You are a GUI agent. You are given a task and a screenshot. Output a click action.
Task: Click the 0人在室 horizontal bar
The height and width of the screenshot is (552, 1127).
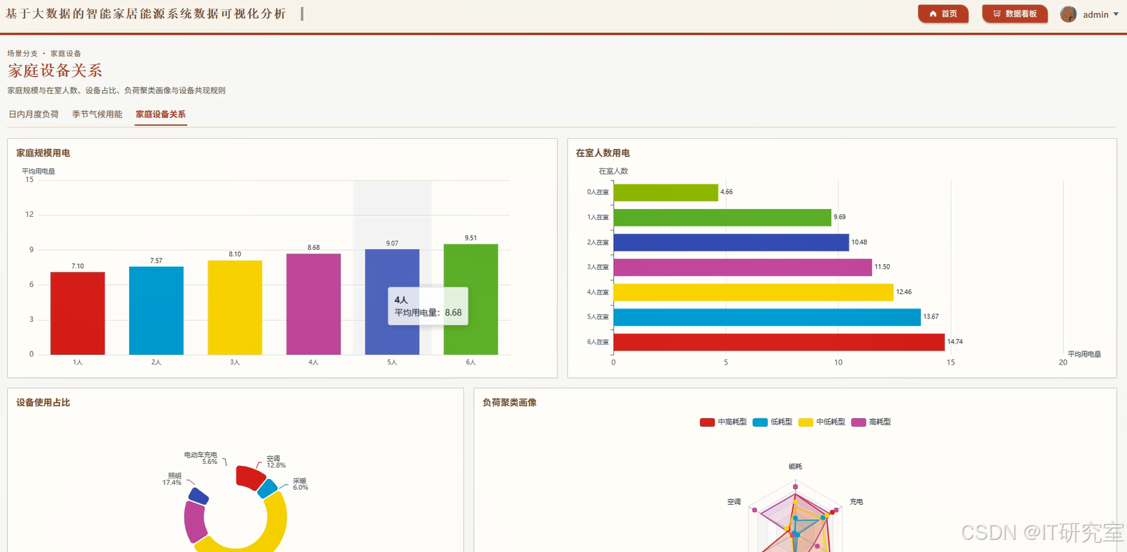[666, 193]
